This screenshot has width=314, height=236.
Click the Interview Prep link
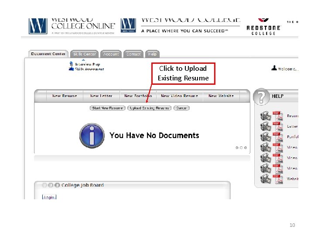click(88, 64)
